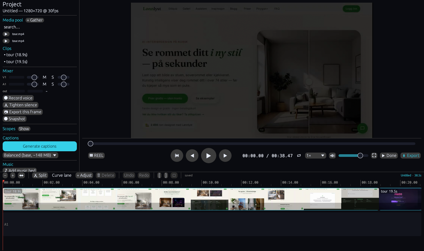Screen dimensions: 424x251
Task: Enter fullscreen preview
Action: coord(374,156)
